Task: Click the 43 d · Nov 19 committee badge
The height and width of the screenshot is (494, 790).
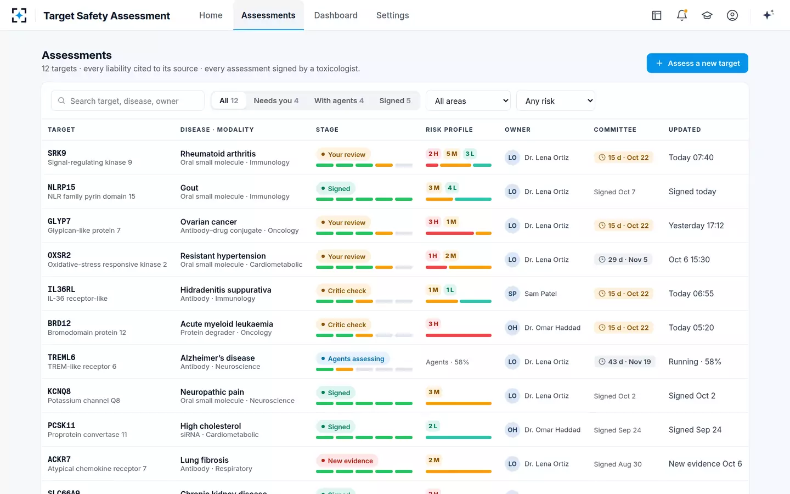Action: [625, 362]
